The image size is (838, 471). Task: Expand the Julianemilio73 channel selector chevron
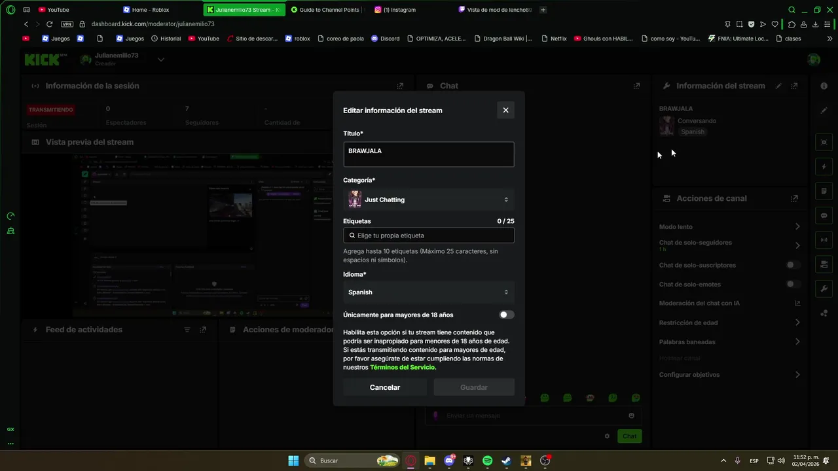click(x=161, y=60)
